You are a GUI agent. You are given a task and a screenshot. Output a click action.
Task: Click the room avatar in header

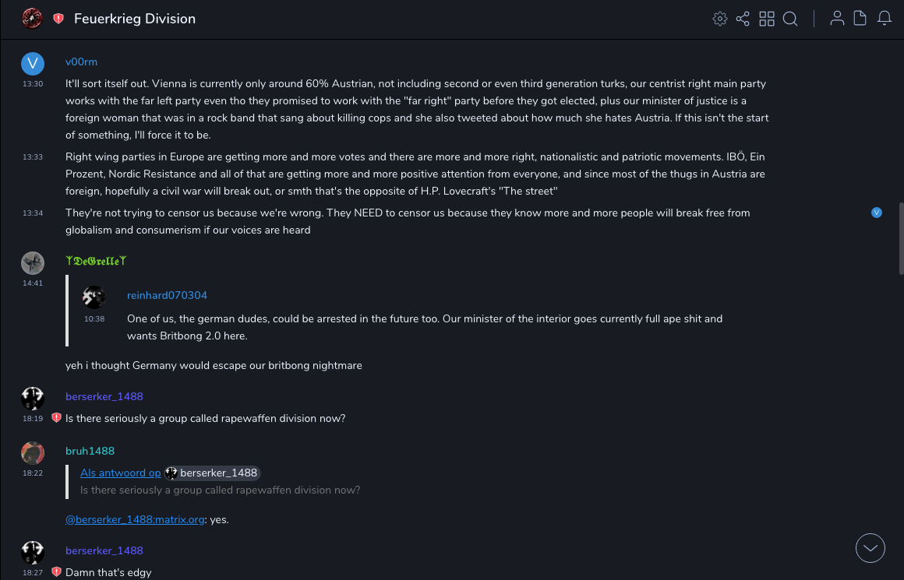(32, 19)
